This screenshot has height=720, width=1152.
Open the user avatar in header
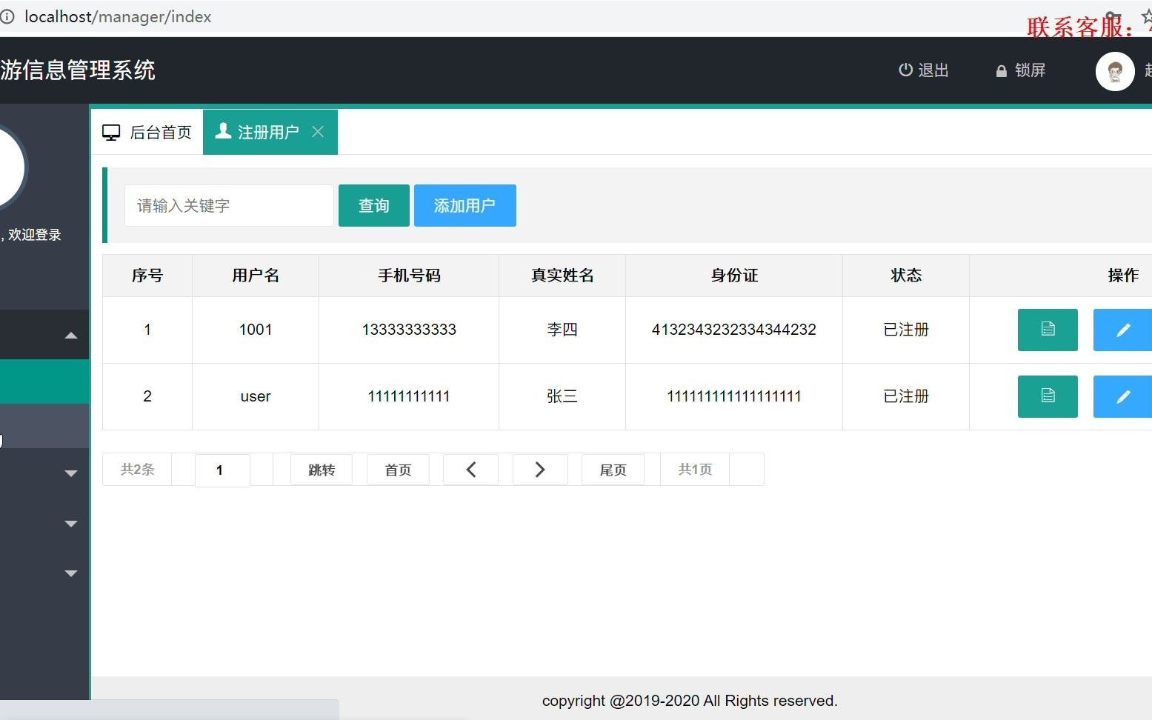(x=1115, y=71)
